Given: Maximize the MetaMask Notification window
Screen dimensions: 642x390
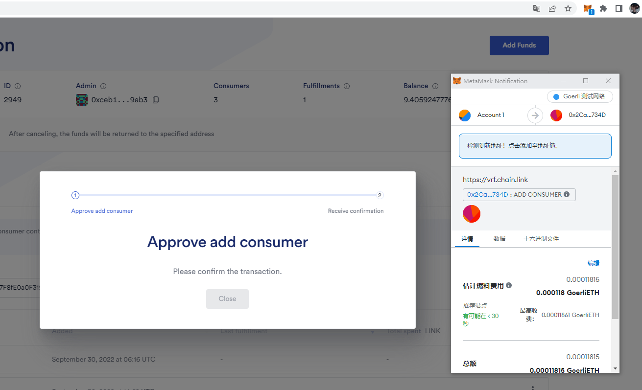Looking at the screenshot, I should [x=586, y=81].
